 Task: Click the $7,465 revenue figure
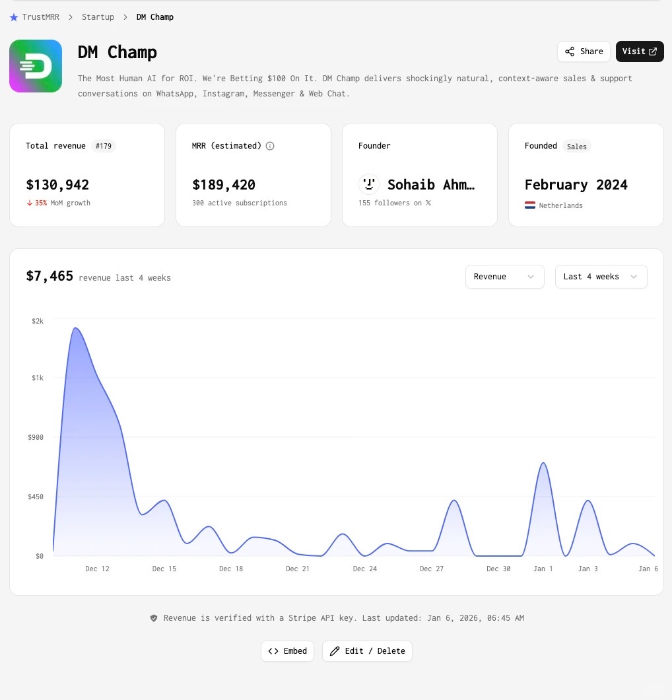tap(50, 276)
